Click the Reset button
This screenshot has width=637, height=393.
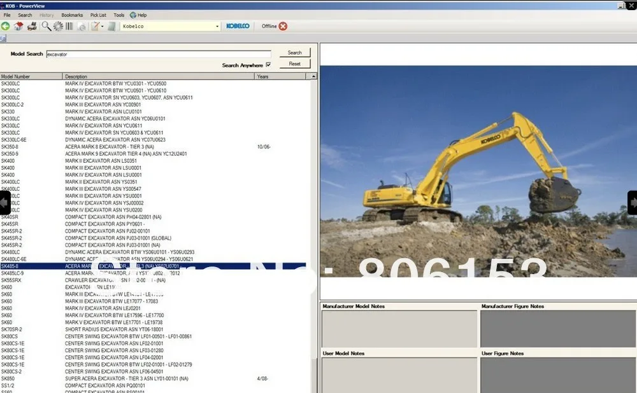(x=294, y=64)
